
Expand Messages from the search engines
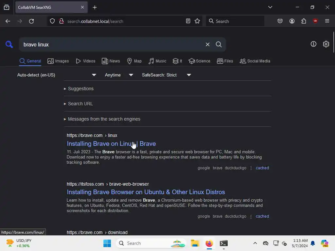102,119
